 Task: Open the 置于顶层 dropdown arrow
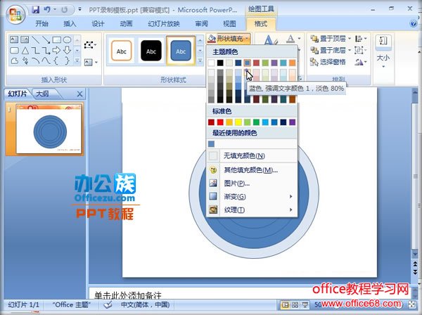click(350, 39)
